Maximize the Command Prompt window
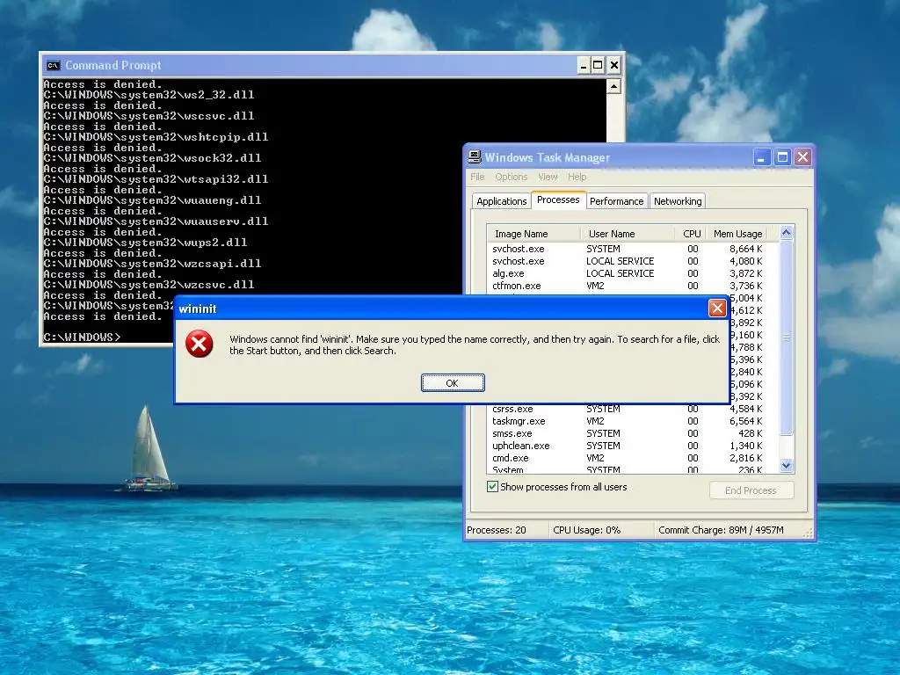 point(598,65)
